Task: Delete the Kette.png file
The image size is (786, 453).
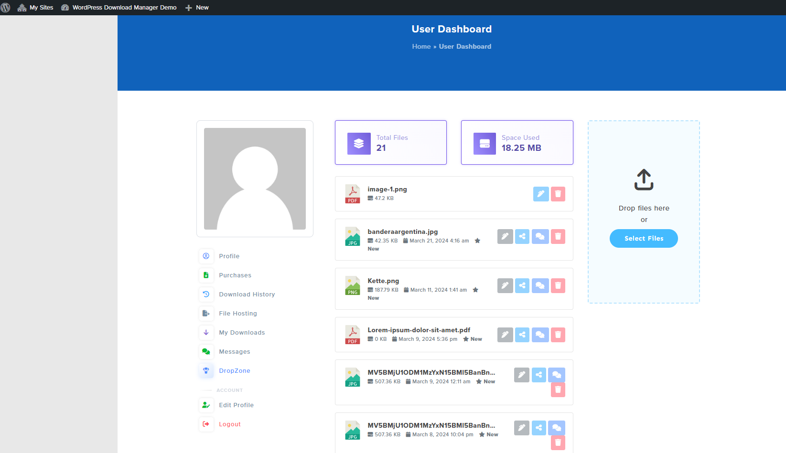Action: point(558,285)
